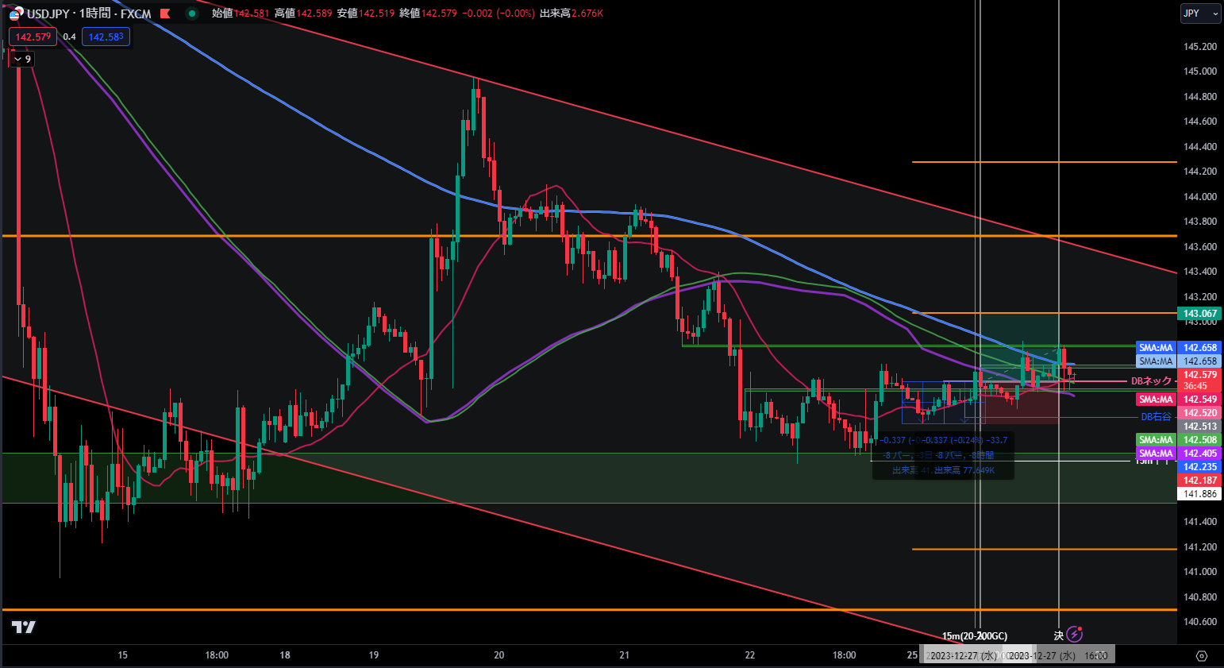Image resolution: width=1224 pixels, height=668 pixels.
Task: Click the chart legend symbol title USDJPY・1時間・FXCM
Action: coord(89,14)
